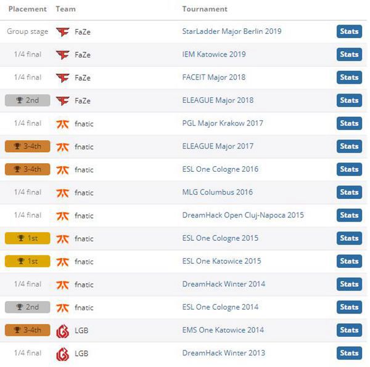Open DreamHack Open Cluj-Napoca 2015 tournament link
Viewport: 370px width, 367px height.
coord(243,216)
